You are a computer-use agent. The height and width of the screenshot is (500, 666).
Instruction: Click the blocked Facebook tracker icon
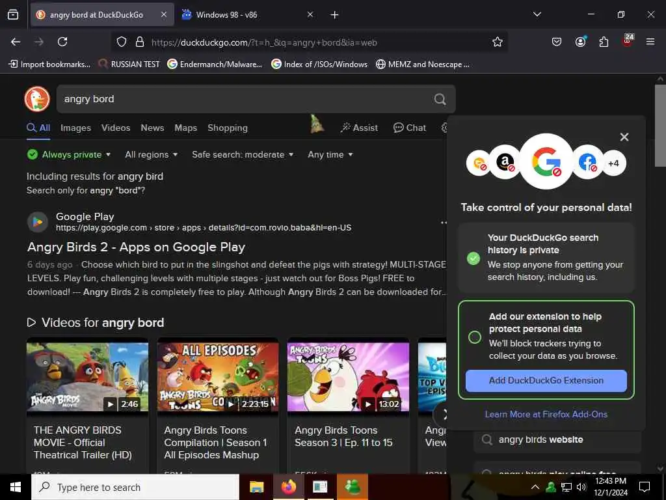tap(588, 162)
